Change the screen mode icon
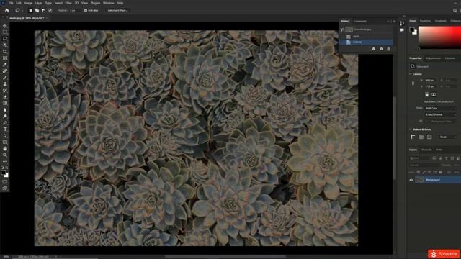The image size is (461, 259). point(5,188)
